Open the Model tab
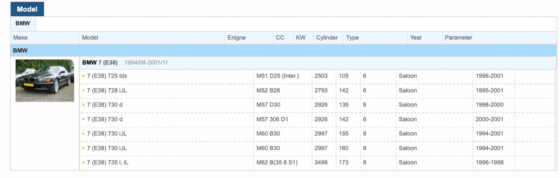Screen dimensions: 560x178 (27, 9)
